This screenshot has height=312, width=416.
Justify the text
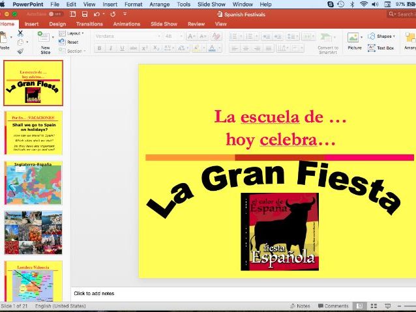coord(269,48)
